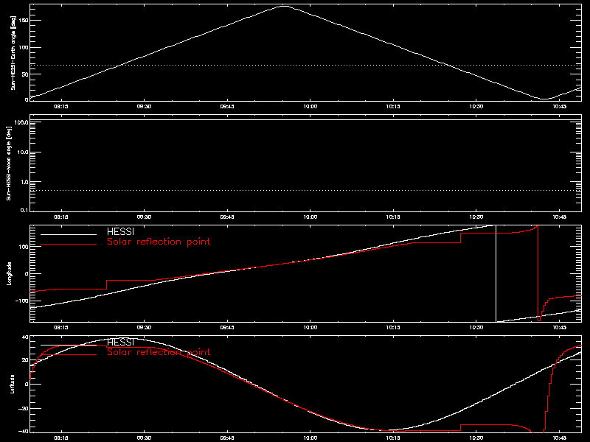The width and height of the screenshot is (590, 442).
Task: Click 10:45 time label under Earth angle panel
Action: pos(560,106)
